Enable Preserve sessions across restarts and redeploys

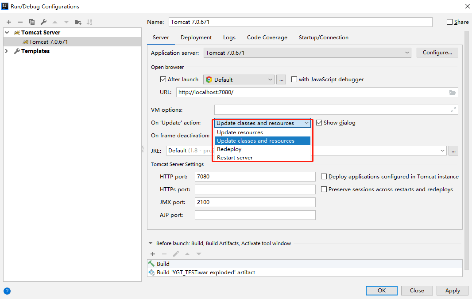tap(324, 189)
